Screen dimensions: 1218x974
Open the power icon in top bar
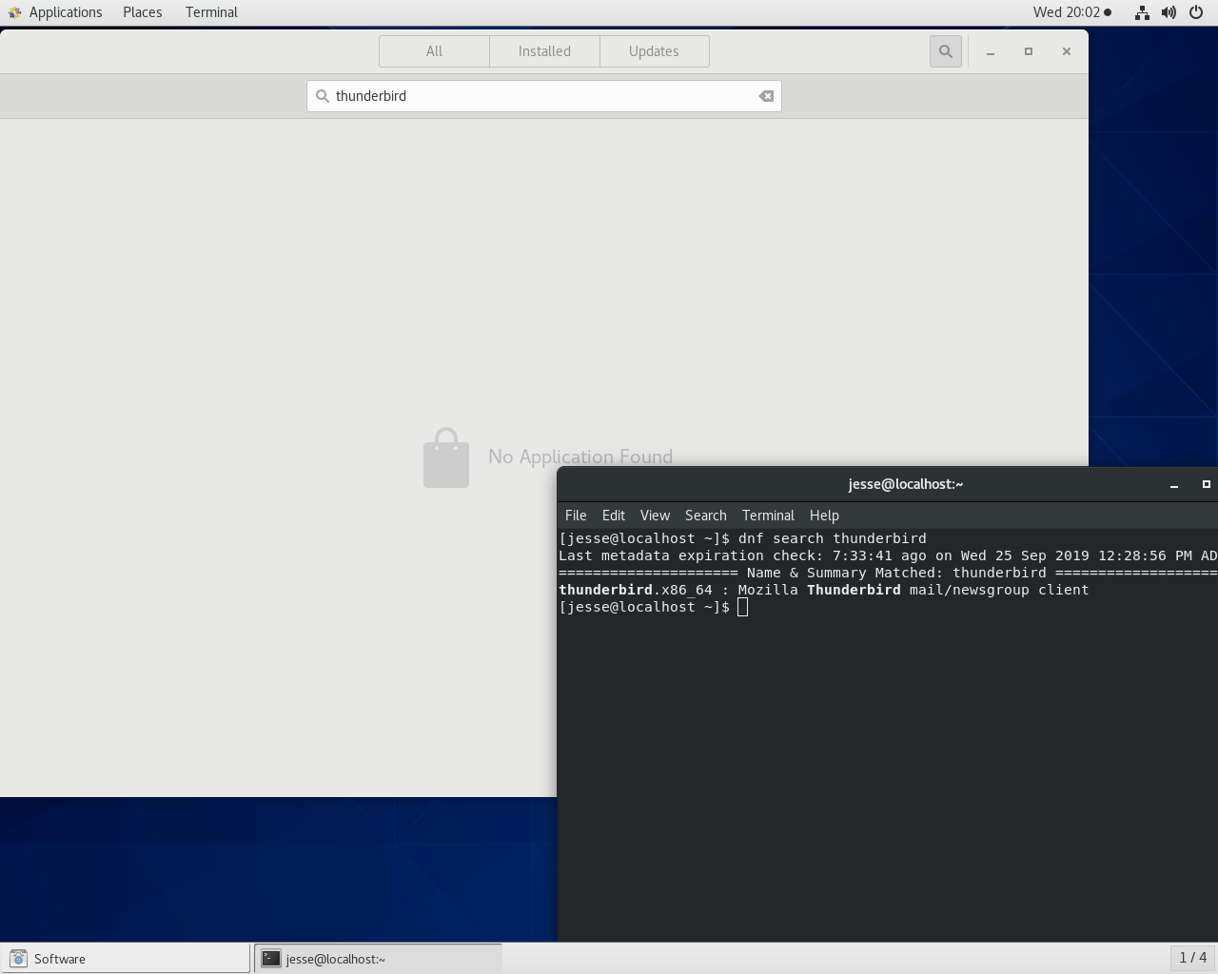click(1196, 12)
